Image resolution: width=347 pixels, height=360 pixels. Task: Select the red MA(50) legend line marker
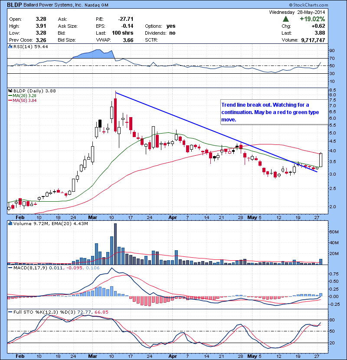click(10, 101)
